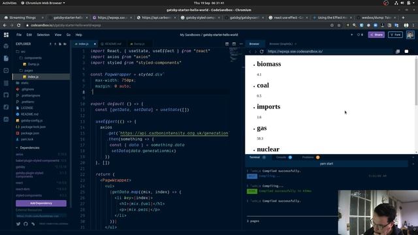Screen dimensions: 418x235
Task: Open the GitHub sidebar icon
Action: point(6,95)
